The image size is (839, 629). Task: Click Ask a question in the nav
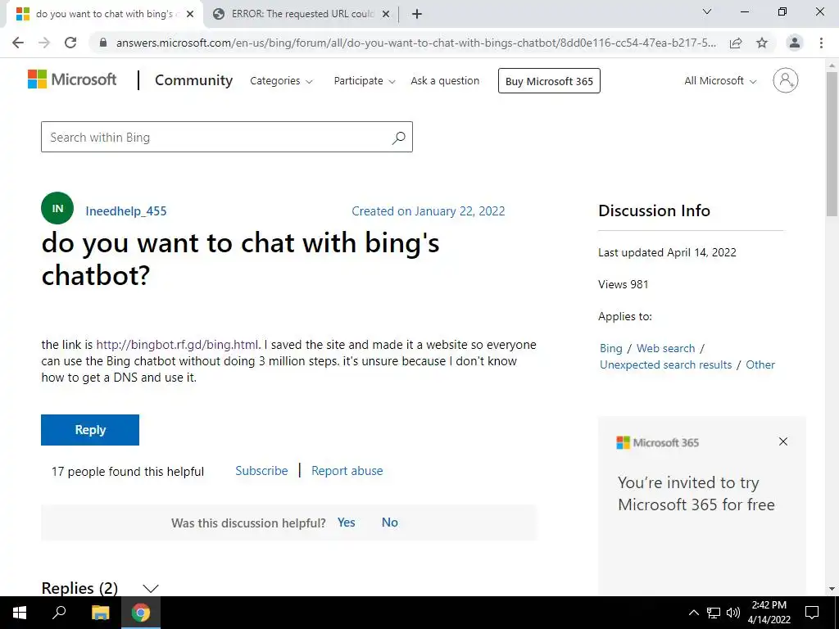tap(445, 81)
